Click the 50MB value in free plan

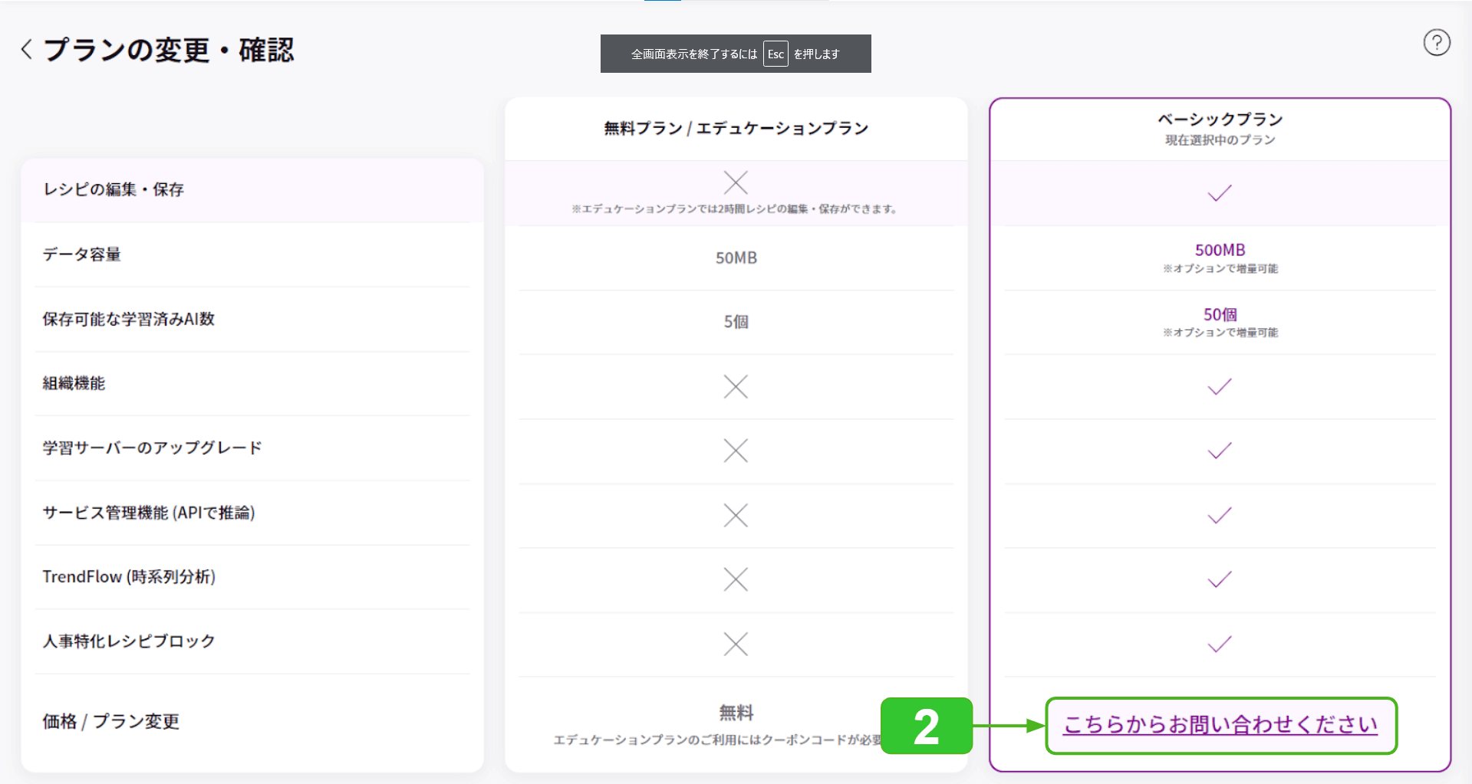pos(736,258)
